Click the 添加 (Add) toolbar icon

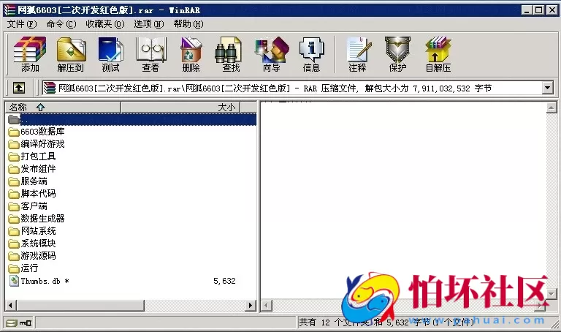(x=30, y=53)
